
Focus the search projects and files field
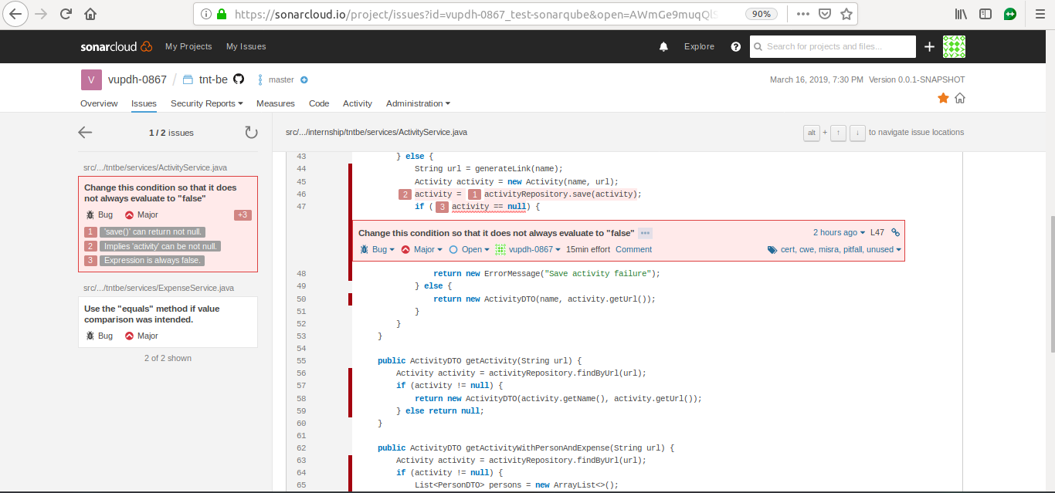833,46
